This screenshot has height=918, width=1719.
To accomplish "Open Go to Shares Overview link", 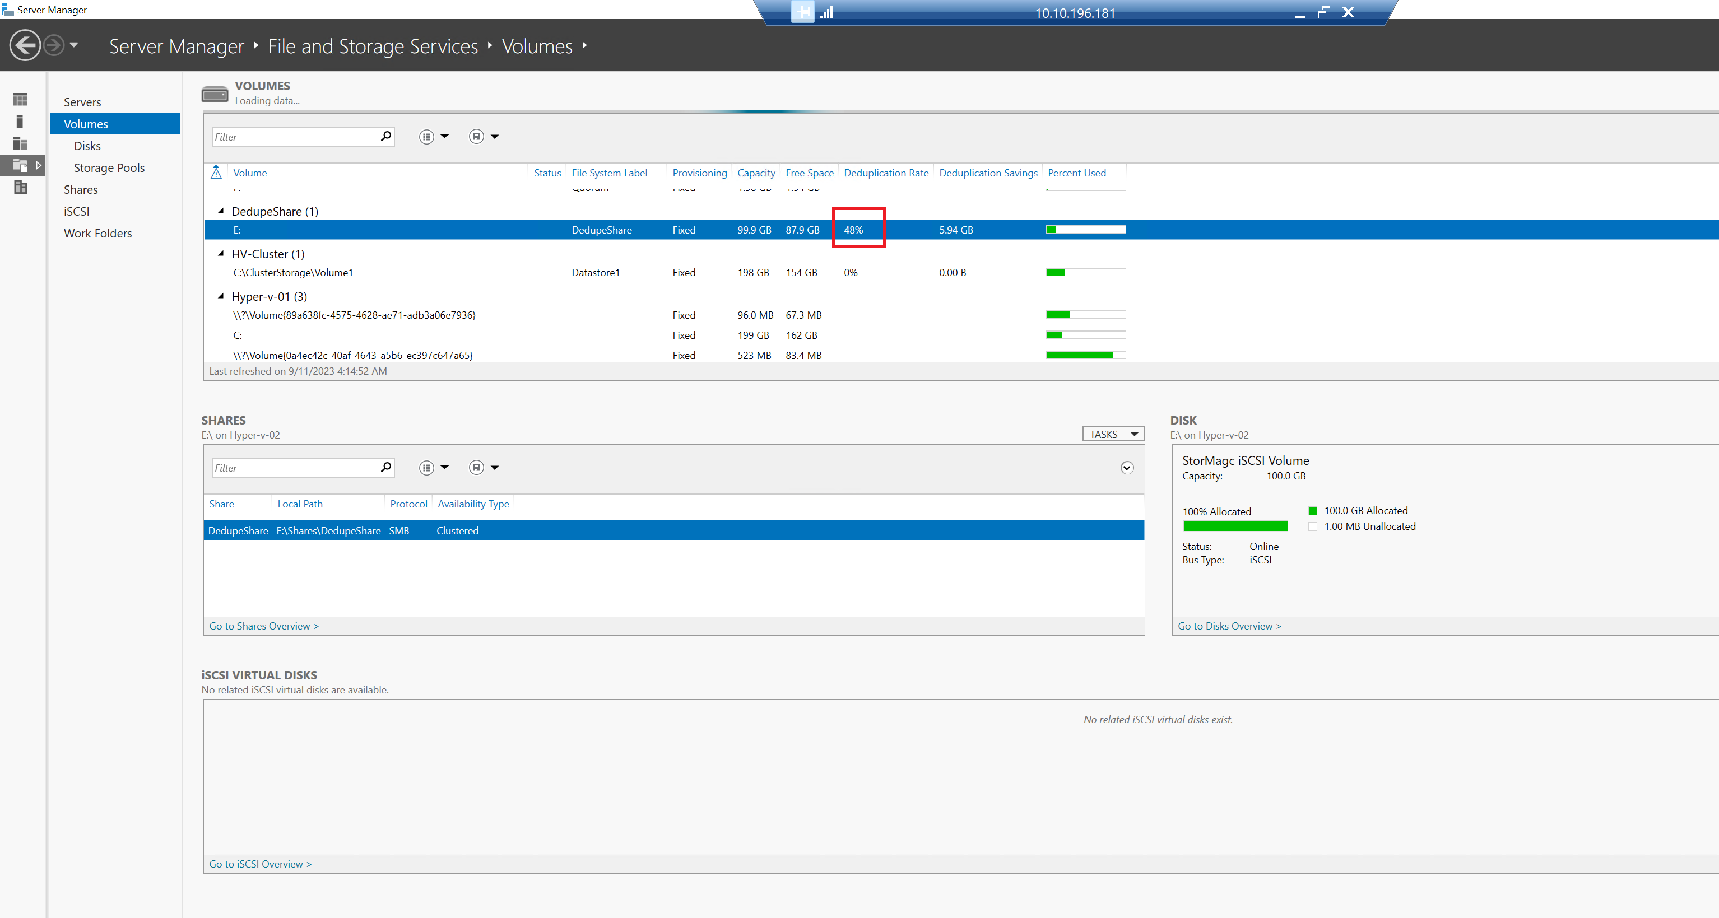I will pyautogui.click(x=263, y=626).
